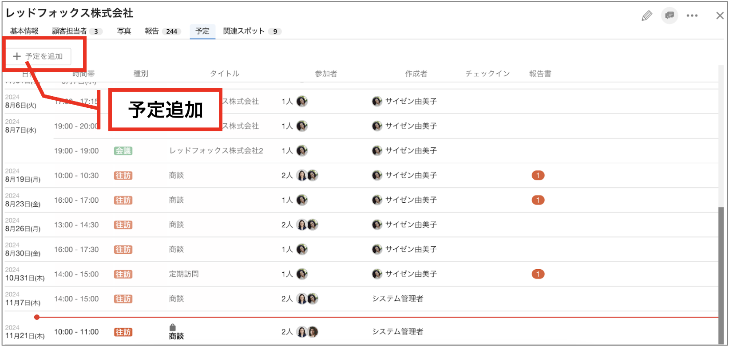Image resolution: width=729 pixels, height=346 pixels.
Task: Open the 顧客担当者 tab
Action: [x=77, y=31]
